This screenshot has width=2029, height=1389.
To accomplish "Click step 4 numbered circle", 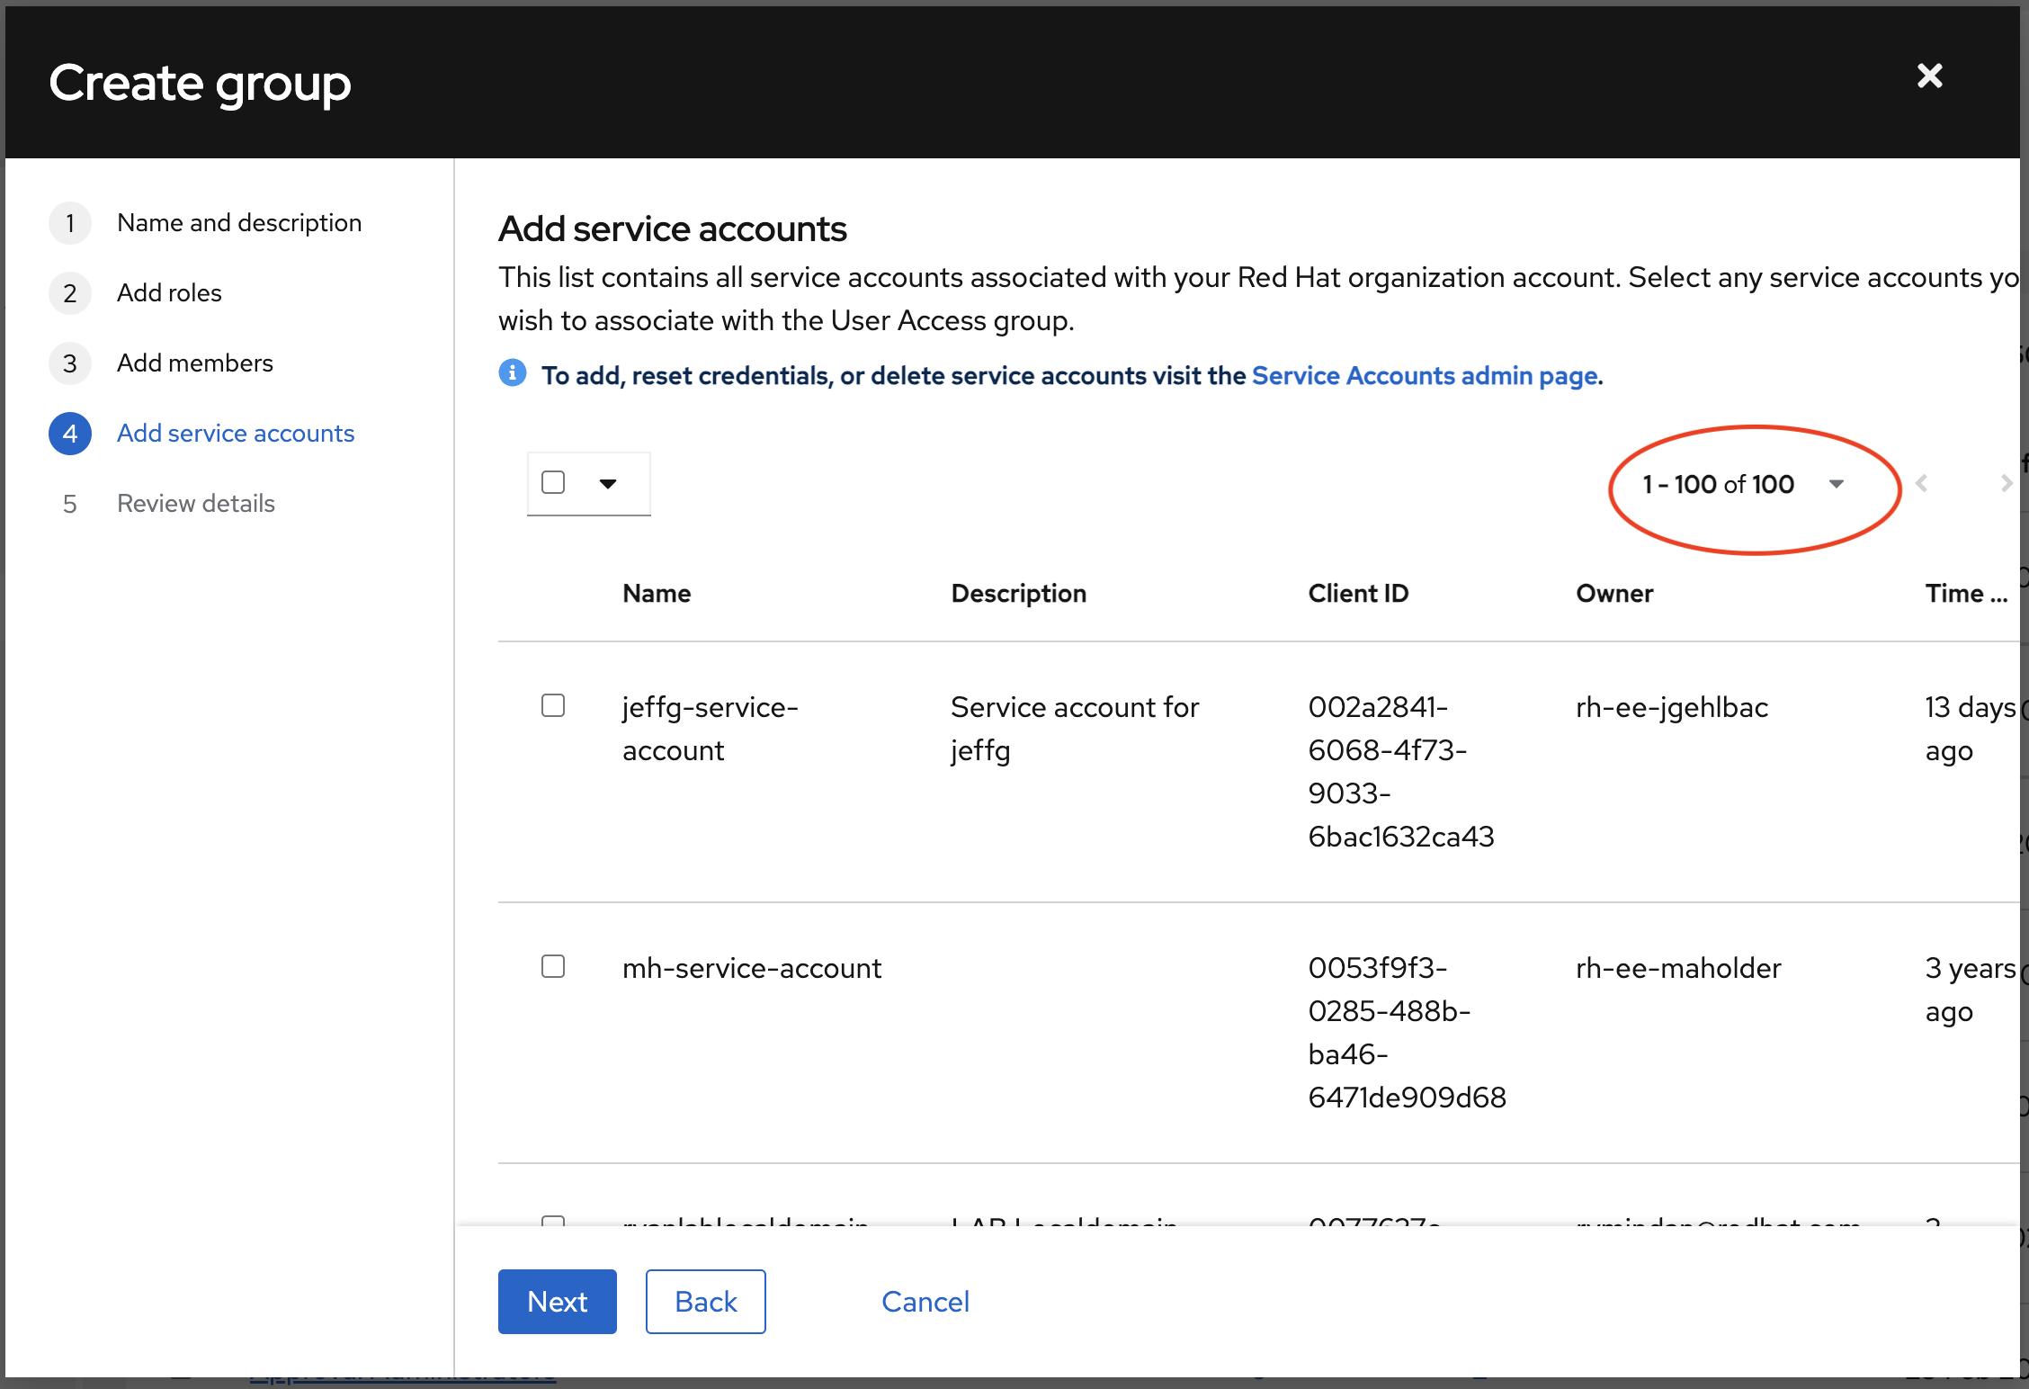I will [x=70, y=434].
